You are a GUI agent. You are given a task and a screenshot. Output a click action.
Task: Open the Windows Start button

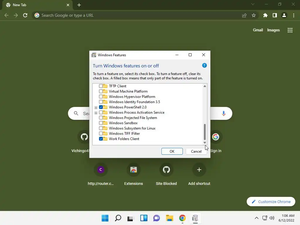click(x=105, y=218)
